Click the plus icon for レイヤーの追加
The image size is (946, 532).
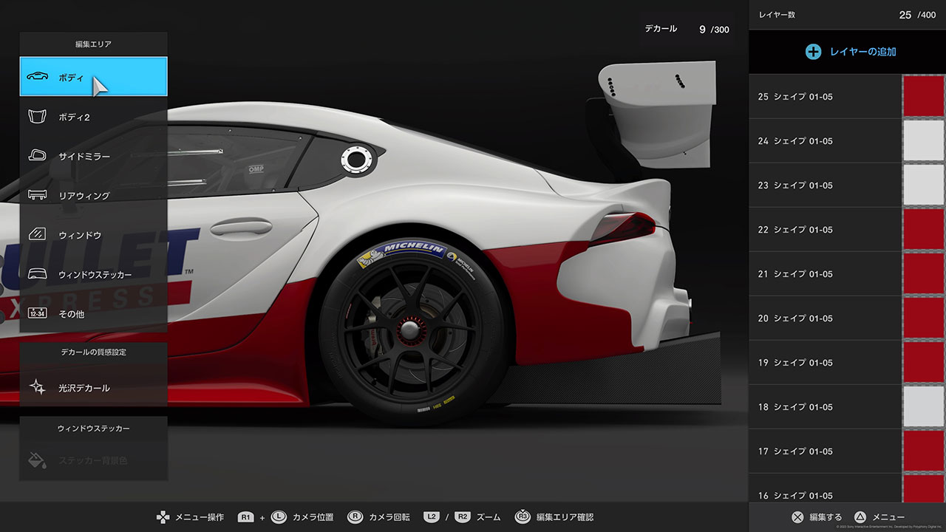click(813, 52)
